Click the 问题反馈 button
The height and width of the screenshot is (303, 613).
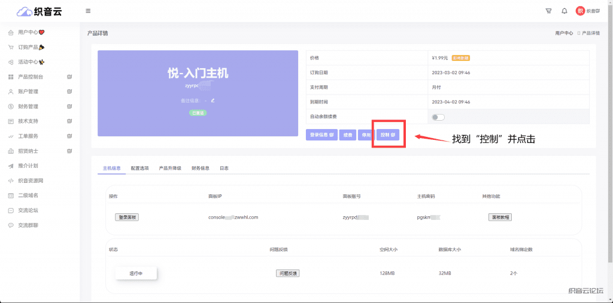pyautogui.click(x=287, y=273)
